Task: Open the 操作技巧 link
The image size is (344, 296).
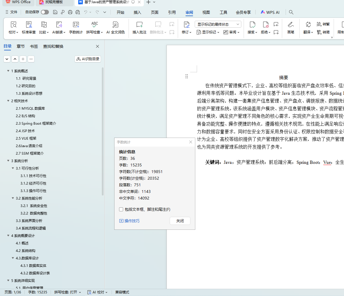Action: [x=129, y=221]
